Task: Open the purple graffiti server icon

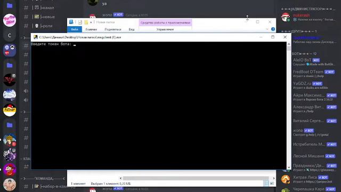Action: pos(10,155)
